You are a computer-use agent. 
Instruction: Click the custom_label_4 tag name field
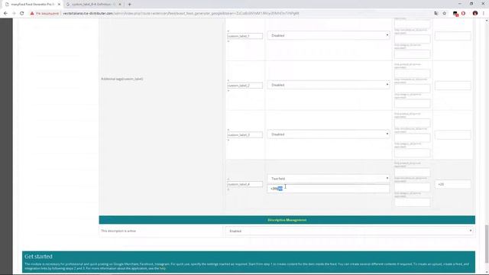pos(244,184)
